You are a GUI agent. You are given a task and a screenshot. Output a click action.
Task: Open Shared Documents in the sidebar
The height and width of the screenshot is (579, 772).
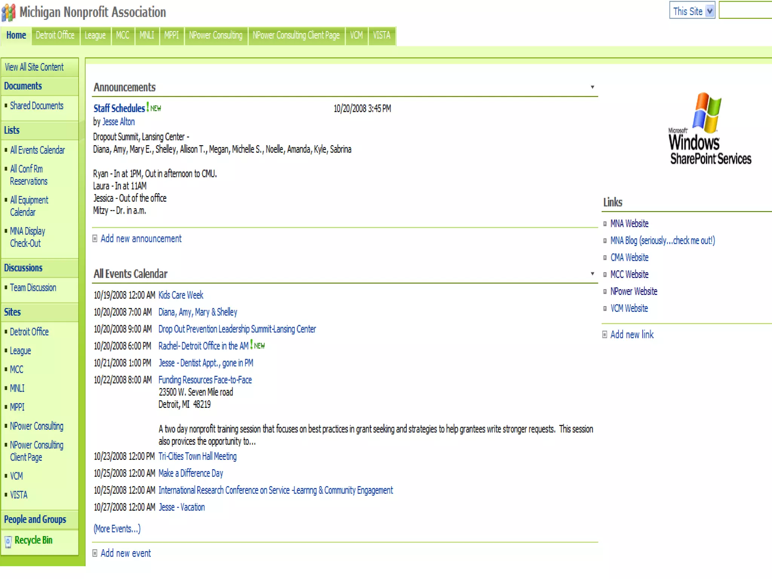(x=37, y=106)
